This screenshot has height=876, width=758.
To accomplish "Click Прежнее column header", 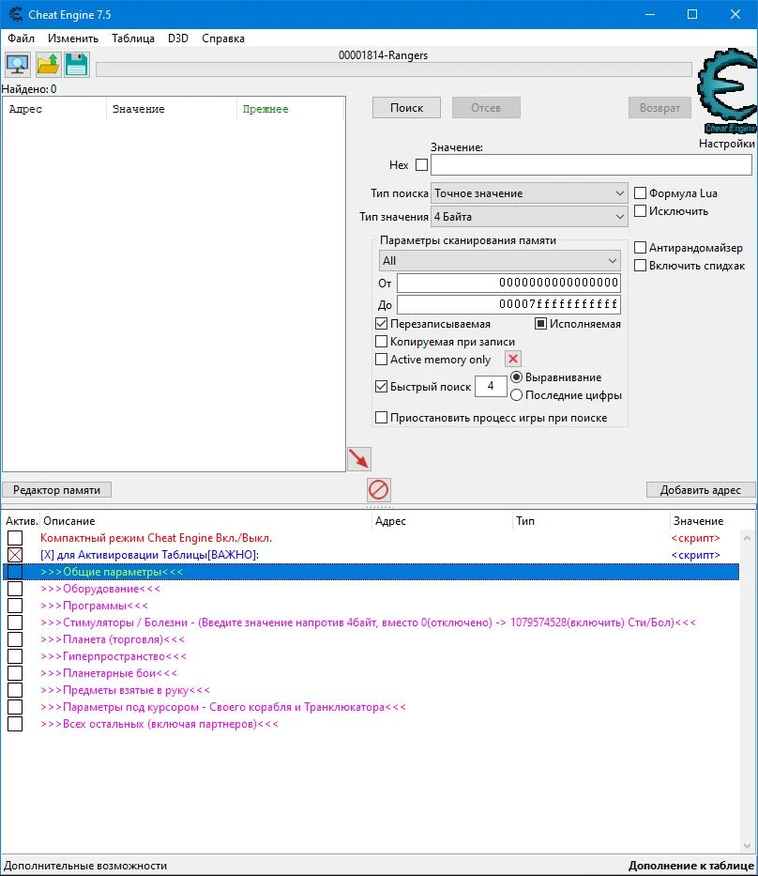I will click(x=290, y=109).
